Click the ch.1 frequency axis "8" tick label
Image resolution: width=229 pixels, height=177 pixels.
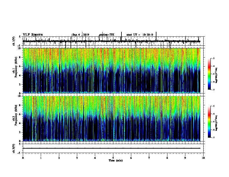(20, 57)
